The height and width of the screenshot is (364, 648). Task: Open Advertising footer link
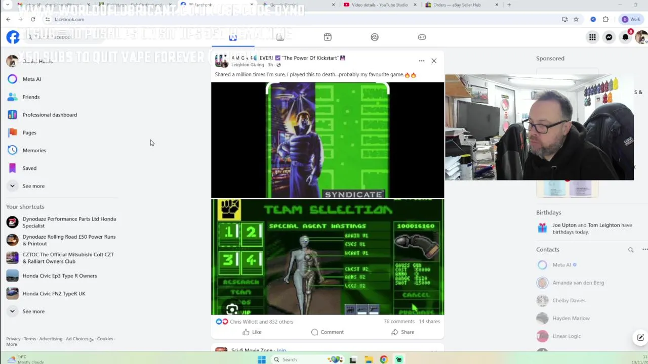click(51, 339)
